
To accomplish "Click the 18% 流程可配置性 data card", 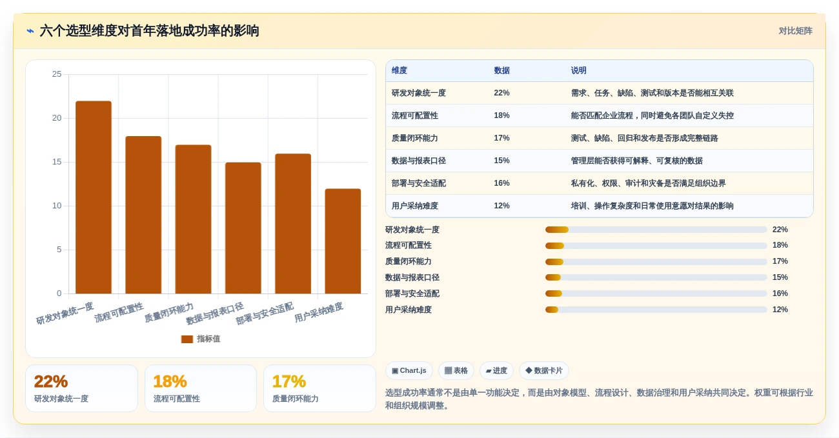I will point(201,388).
